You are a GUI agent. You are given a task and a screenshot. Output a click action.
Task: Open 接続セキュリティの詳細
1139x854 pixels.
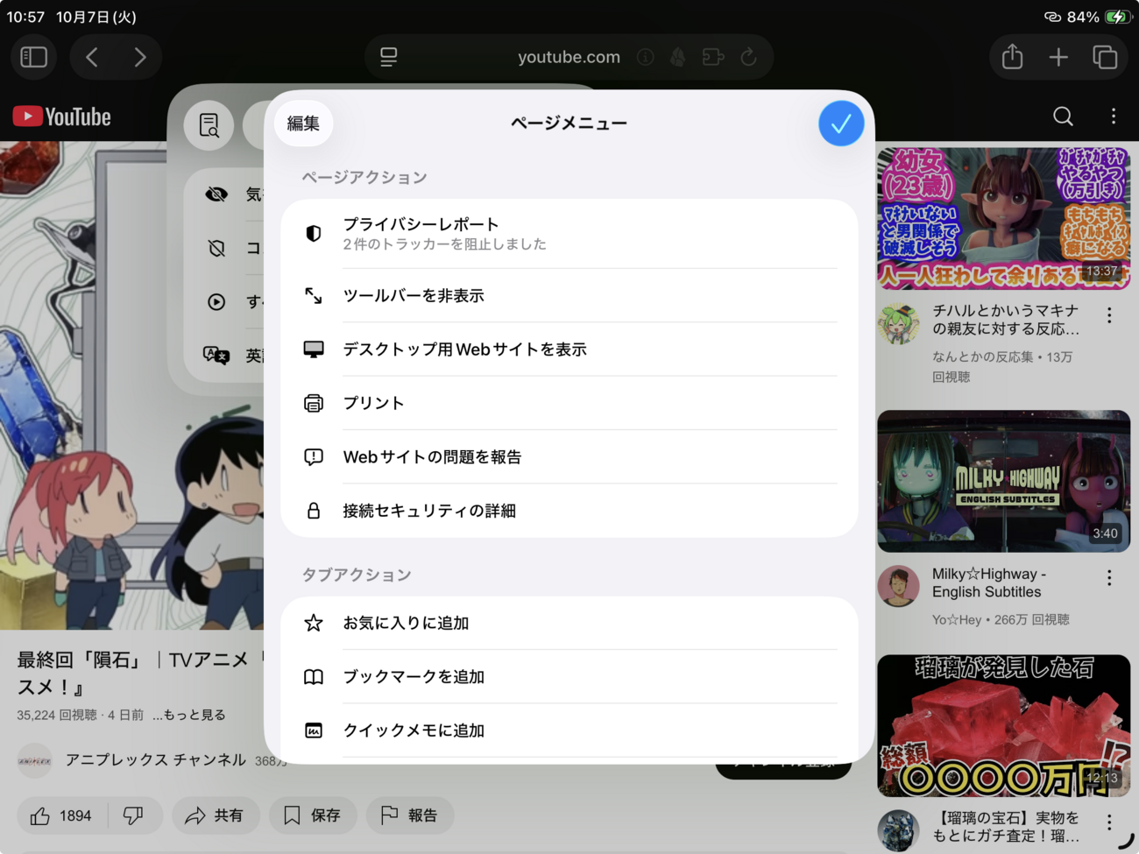tap(569, 510)
